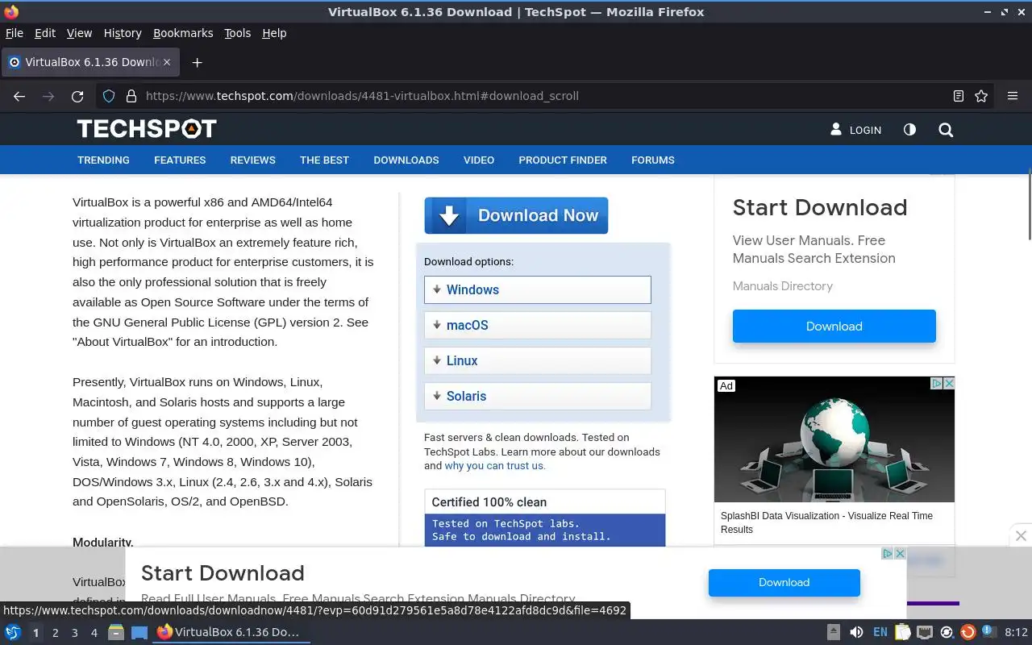The width and height of the screenshot is (1032, 645).
Task: Click the EN keyboard layout indicator
Action: coord(880,633)
